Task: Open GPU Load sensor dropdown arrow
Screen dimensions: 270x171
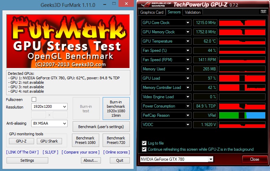Action: click(188, 78)
